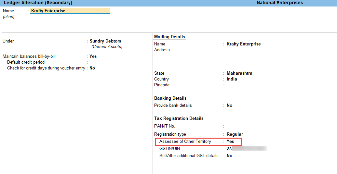Viewport: 337px width, 174px height.
Task: Select the Sundry Debtors group value
Action: click(105, 41)
